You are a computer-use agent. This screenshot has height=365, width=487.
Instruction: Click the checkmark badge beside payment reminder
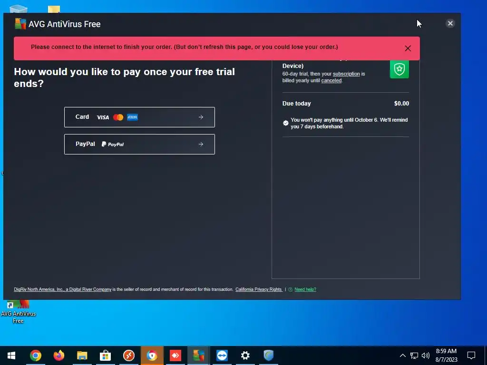coord(286,123)
